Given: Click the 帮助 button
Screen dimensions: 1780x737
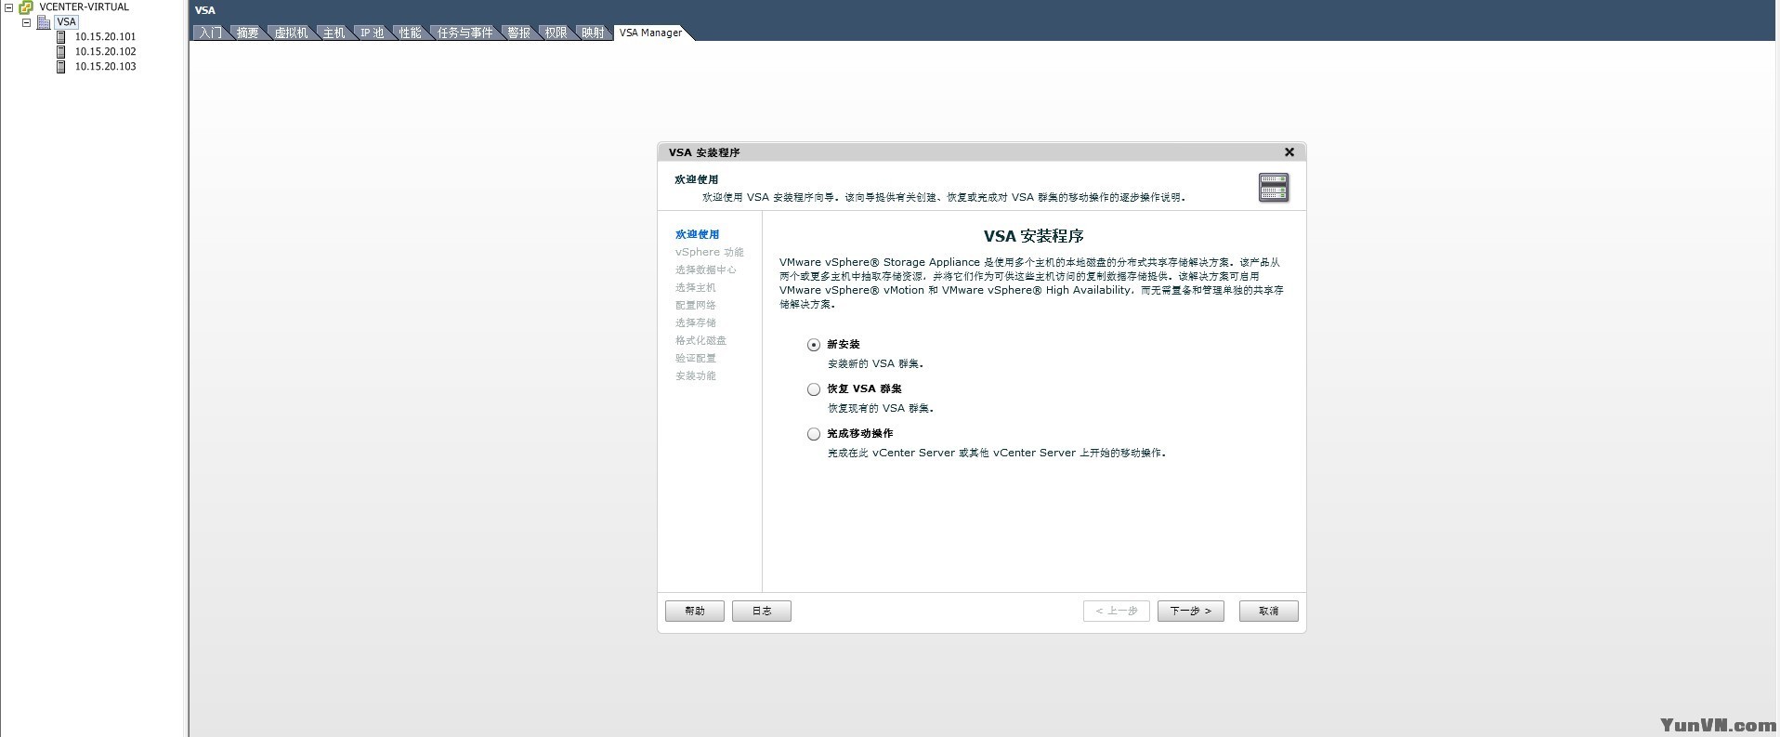Looking at the screenshot, I should tap(695, 612).
